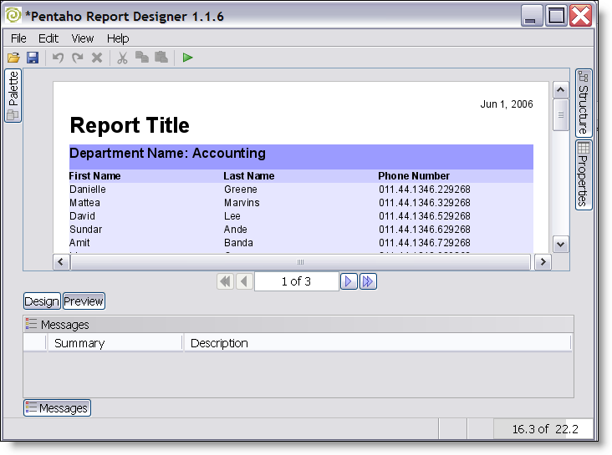Screen dimensions: 612x455
Task: Open the File menu
Action: [x=18, y=38]
